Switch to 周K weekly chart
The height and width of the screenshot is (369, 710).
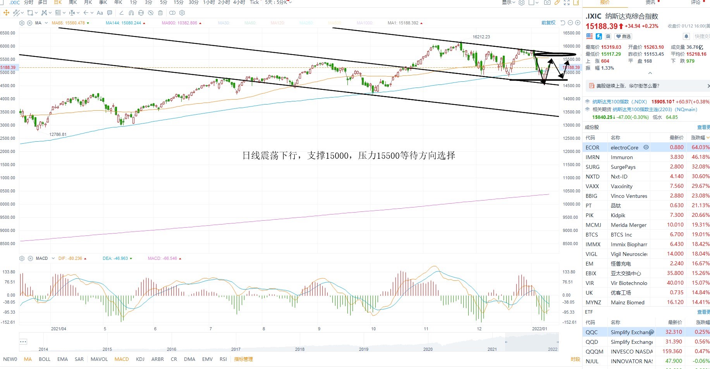(x=73, y=2)
